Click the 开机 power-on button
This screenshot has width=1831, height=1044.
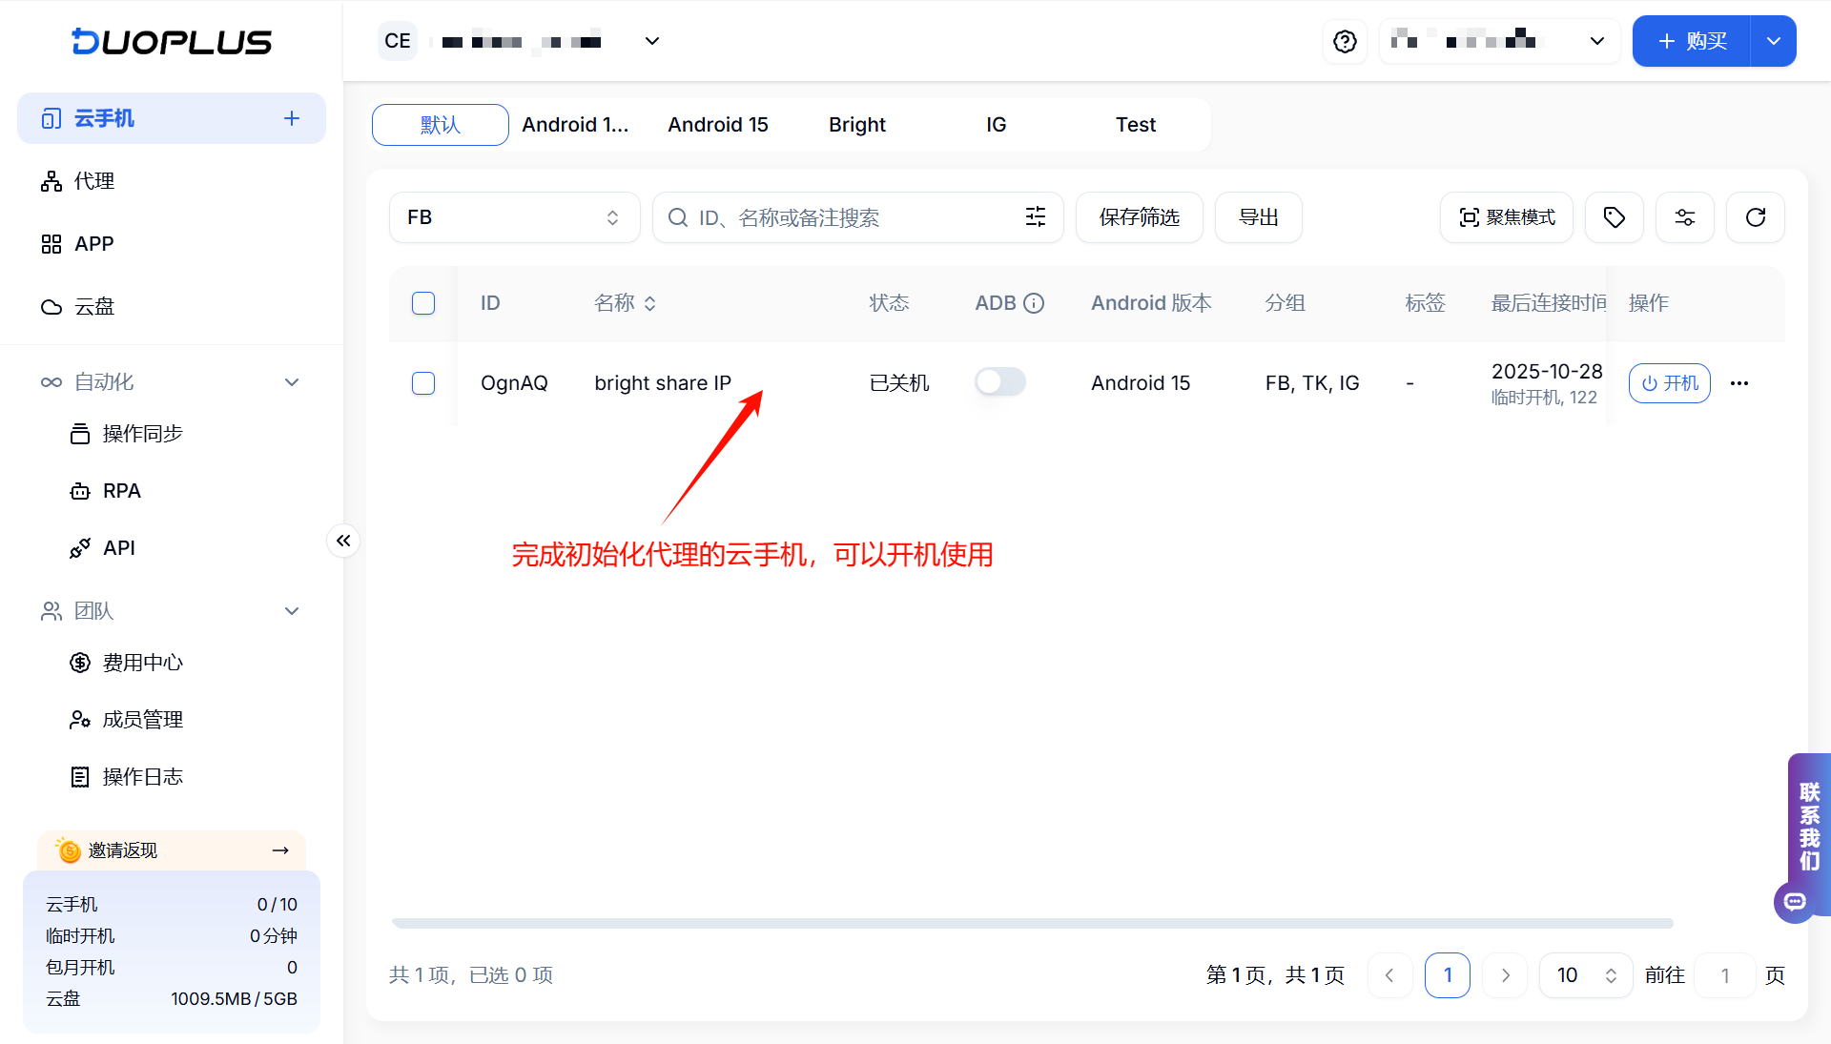tap(1669, 383)
